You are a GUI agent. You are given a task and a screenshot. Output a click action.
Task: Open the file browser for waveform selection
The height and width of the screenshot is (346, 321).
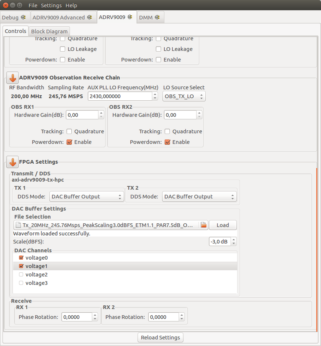coord(204,225)
